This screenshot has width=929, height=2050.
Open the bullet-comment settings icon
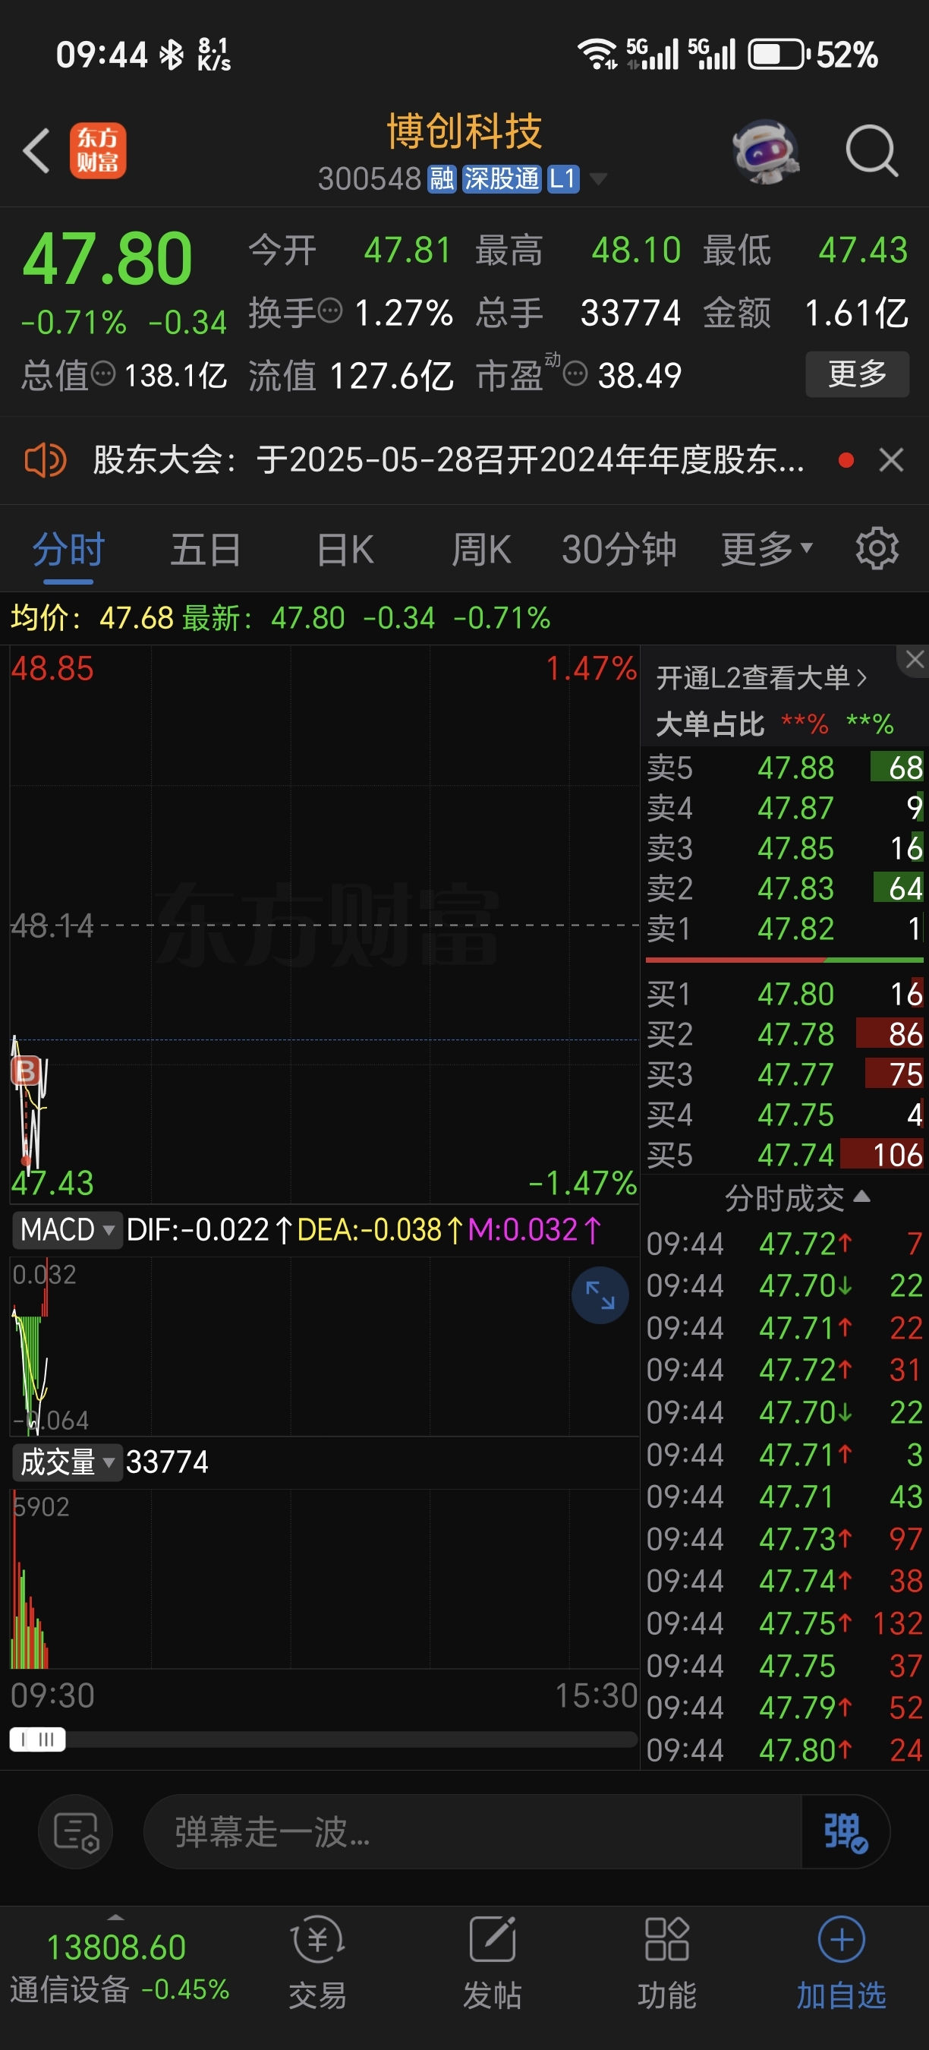pyautogui.click(x=76, y=1832)
